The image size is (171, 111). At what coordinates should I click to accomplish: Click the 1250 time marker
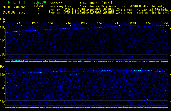(165, 23)
